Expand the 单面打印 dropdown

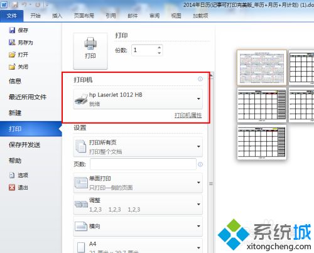coord(138,183)
